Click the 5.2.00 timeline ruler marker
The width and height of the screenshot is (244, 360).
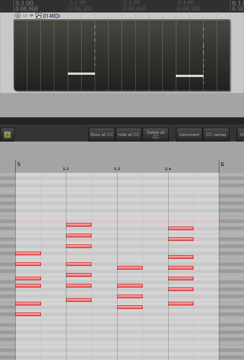point(78,3)
